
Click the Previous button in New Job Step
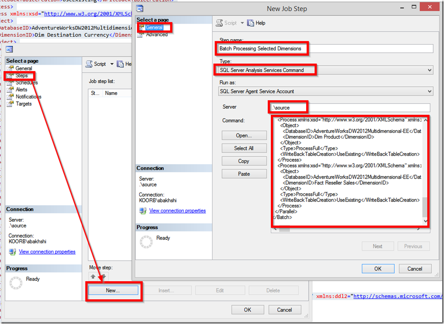[x=413, y=246]
